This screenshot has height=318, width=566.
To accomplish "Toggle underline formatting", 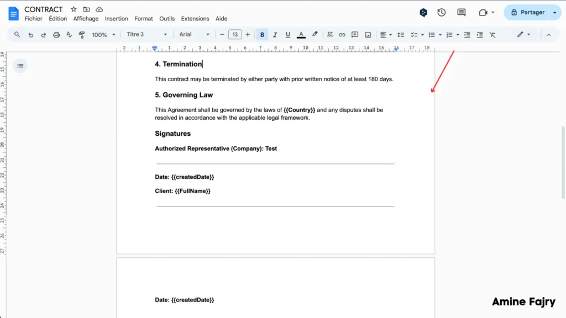I will pos(287,35).
